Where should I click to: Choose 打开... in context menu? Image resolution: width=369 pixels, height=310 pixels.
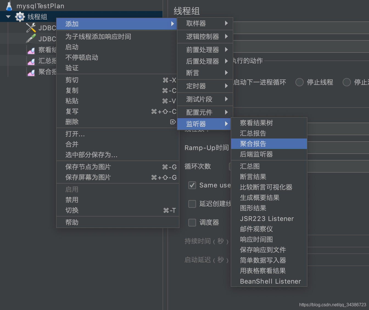point(118,134)
